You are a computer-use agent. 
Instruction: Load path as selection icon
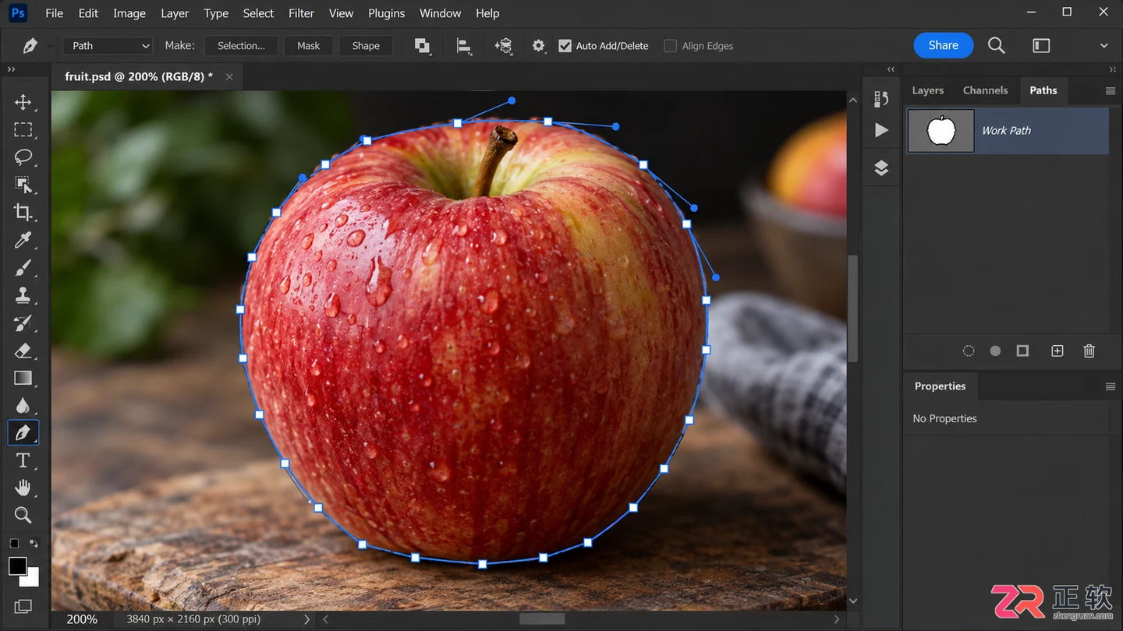point(969,351)
